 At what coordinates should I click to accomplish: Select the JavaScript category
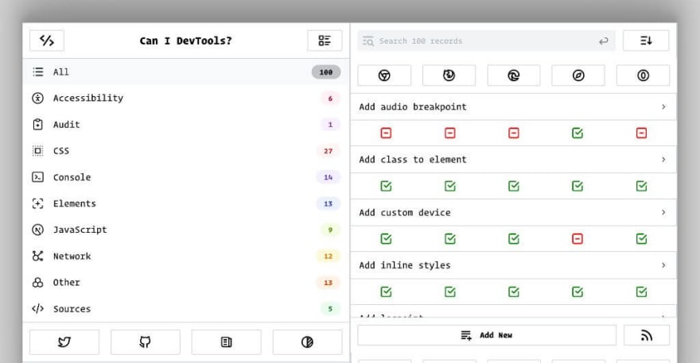click(x=186, y=230)
